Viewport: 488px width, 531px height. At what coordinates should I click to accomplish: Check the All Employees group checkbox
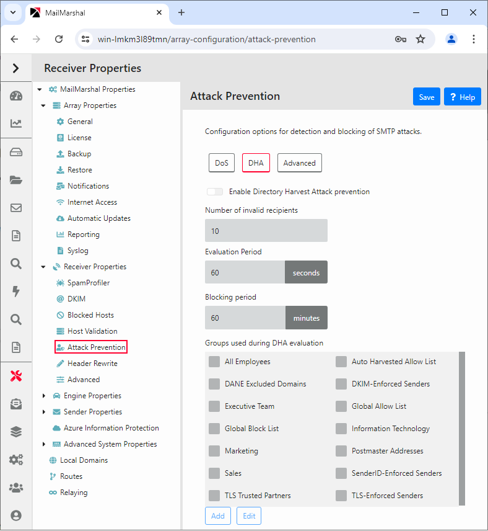214,362
